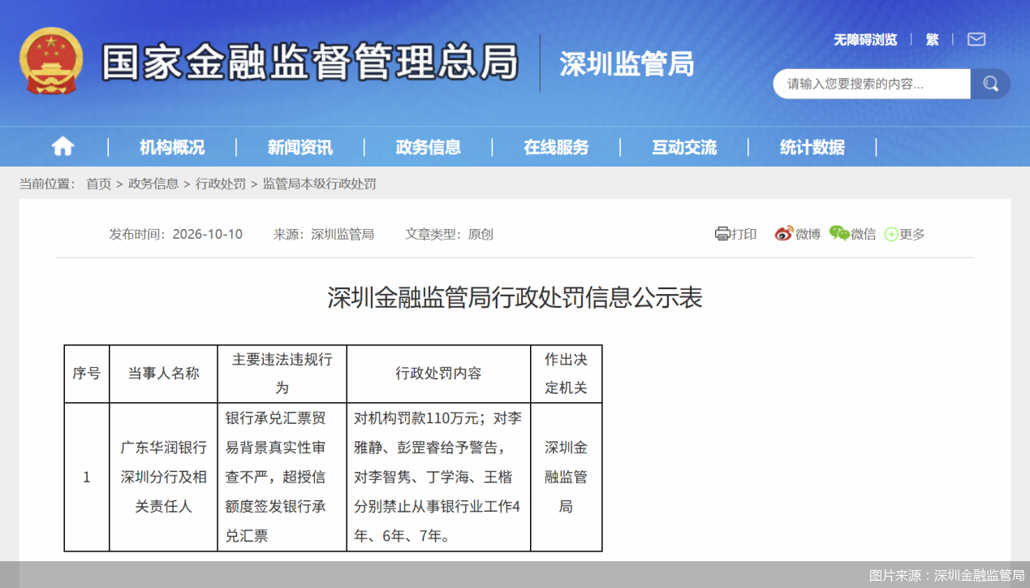Image resolution: width=1030 pixels, height=588 pixels.
Task: Switch to traditional Chinese via 繁
Action: 932,39
